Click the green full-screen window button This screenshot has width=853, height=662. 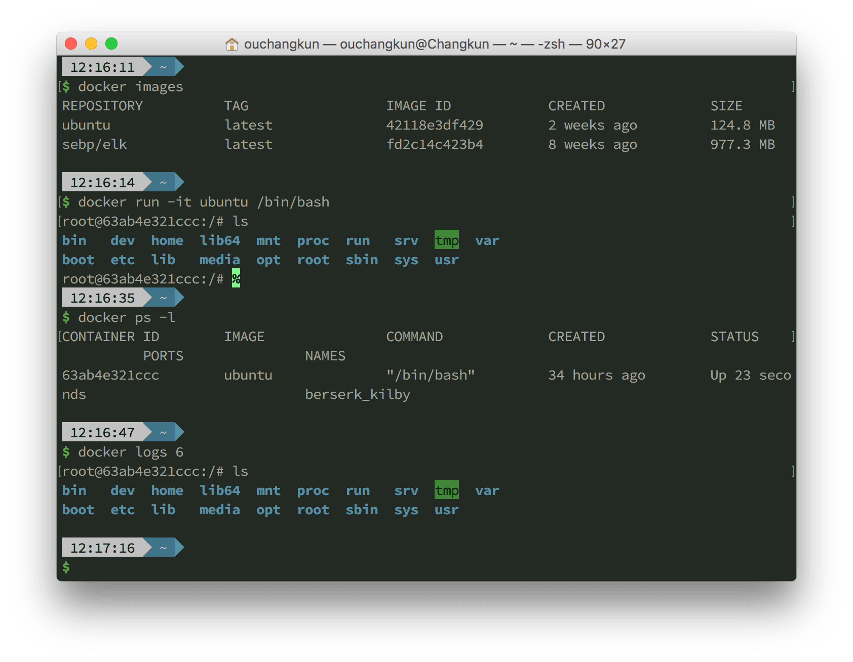[x=111, y=44]
